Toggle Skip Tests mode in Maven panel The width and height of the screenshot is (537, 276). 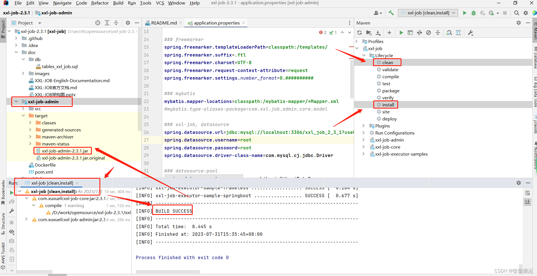[x=419, y=33]
